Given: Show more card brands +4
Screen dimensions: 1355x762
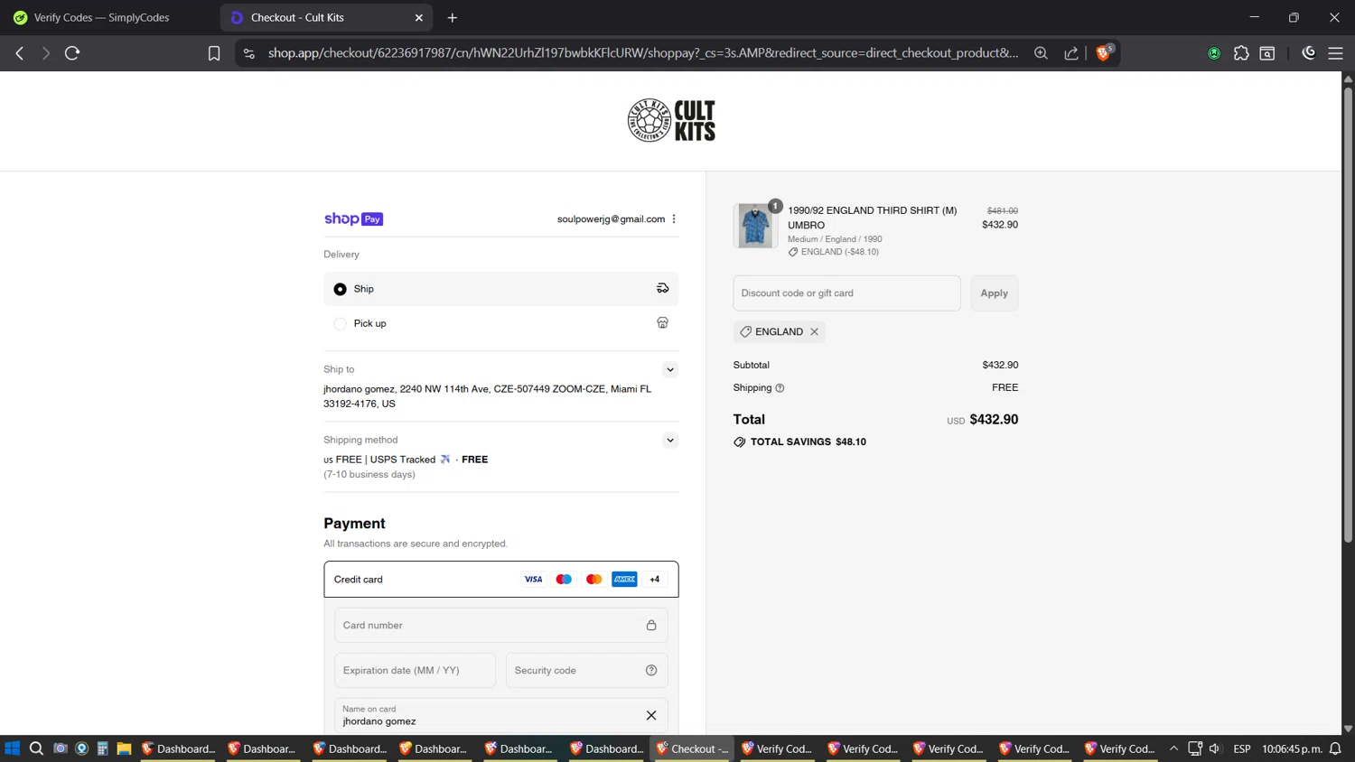Looking at the screenshot, I should (x=654, y=580).
